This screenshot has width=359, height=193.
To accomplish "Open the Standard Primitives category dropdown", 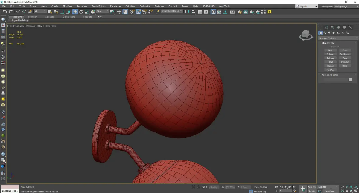I will tap(338, 38).
